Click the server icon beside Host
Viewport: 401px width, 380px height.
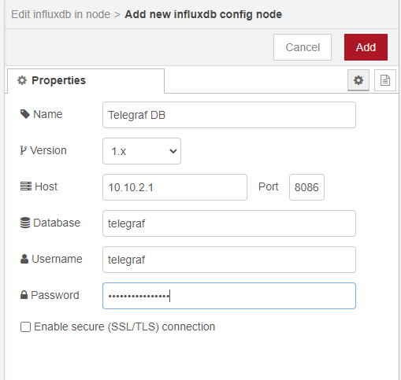(x=26, y=186)
